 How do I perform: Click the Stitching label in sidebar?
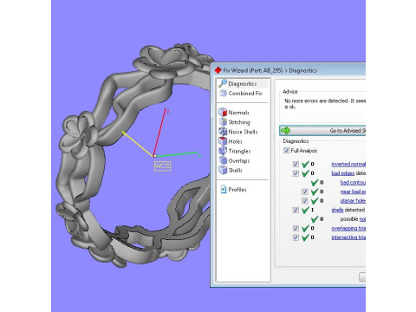(239, 122)
